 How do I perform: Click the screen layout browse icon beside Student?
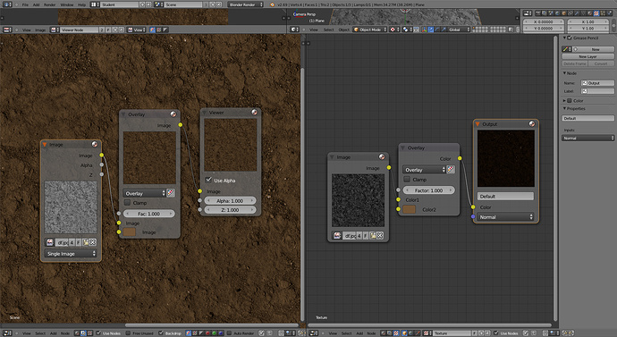click(95, 4)
